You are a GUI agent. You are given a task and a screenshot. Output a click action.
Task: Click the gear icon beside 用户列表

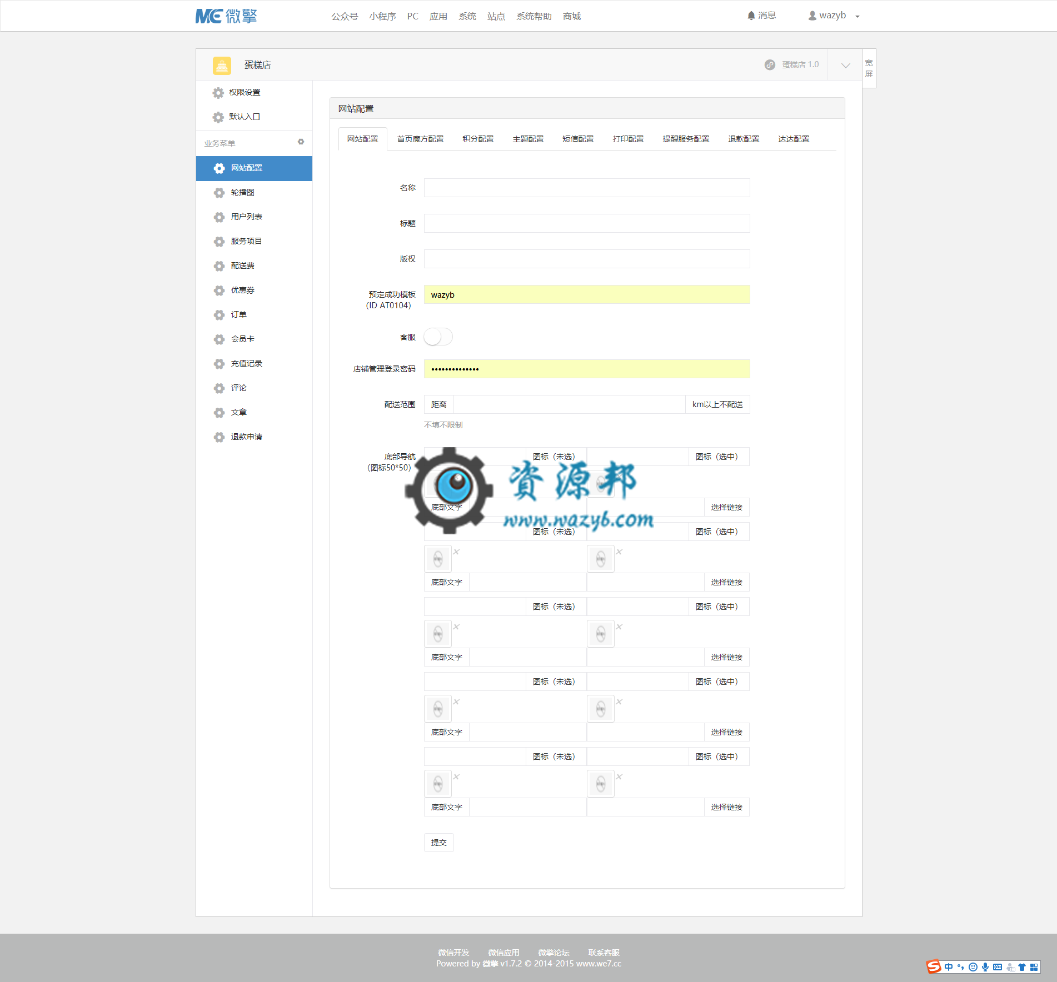pyautogui.click(x=220, y=217)
